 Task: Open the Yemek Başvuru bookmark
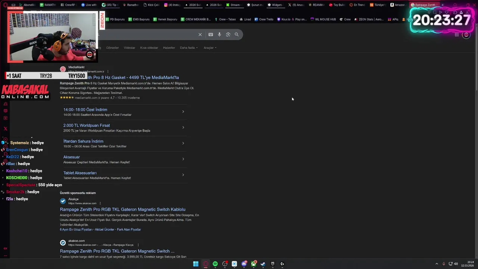tap(165, 19)
